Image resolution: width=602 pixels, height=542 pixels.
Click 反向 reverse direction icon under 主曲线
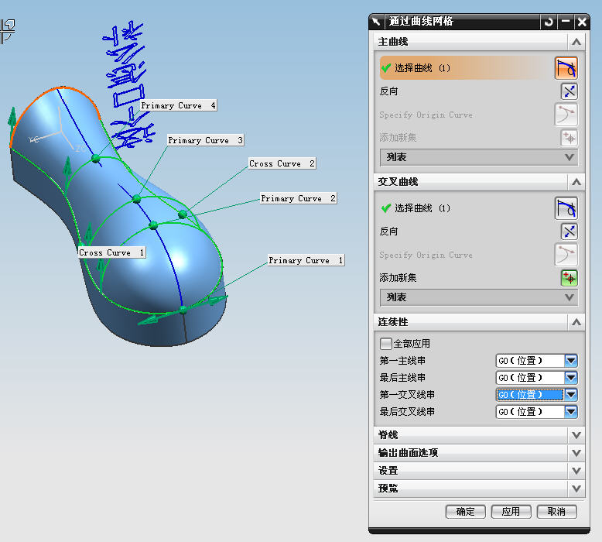pos(569,91)
